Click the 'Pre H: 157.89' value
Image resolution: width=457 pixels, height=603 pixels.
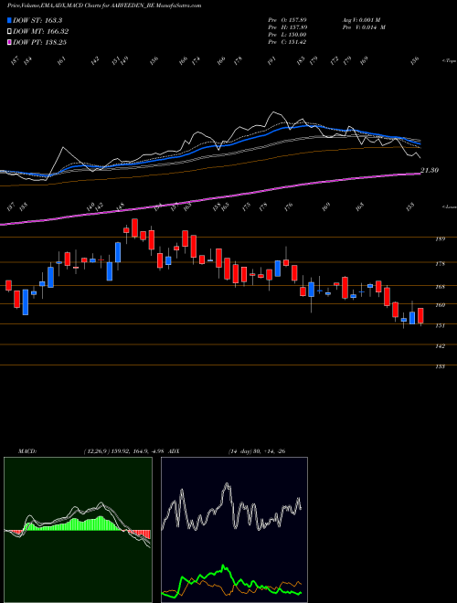tap(287, 26)
